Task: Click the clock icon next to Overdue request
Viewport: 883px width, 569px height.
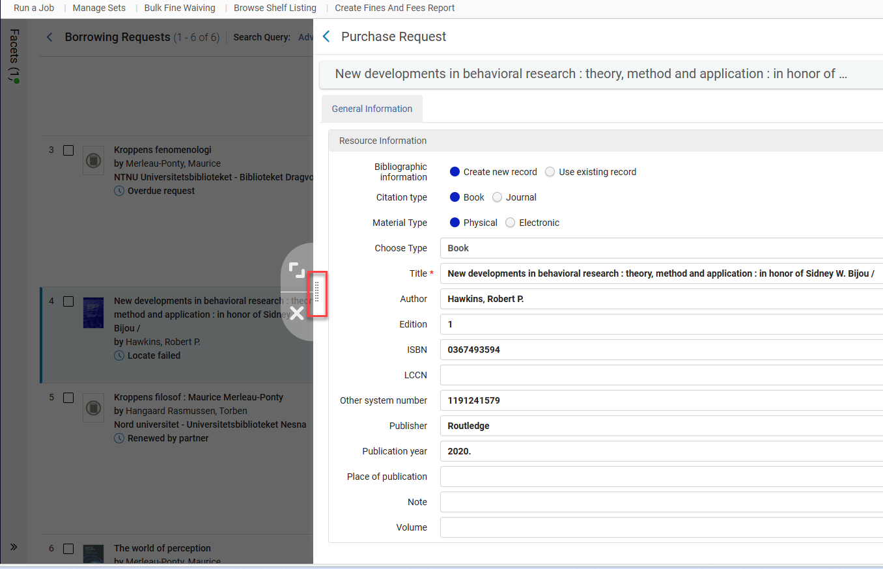Action: [119, 191]
